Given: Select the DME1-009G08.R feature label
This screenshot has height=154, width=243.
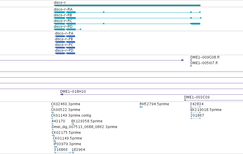Looking at the screenshot, I should [x=205, y=57].
